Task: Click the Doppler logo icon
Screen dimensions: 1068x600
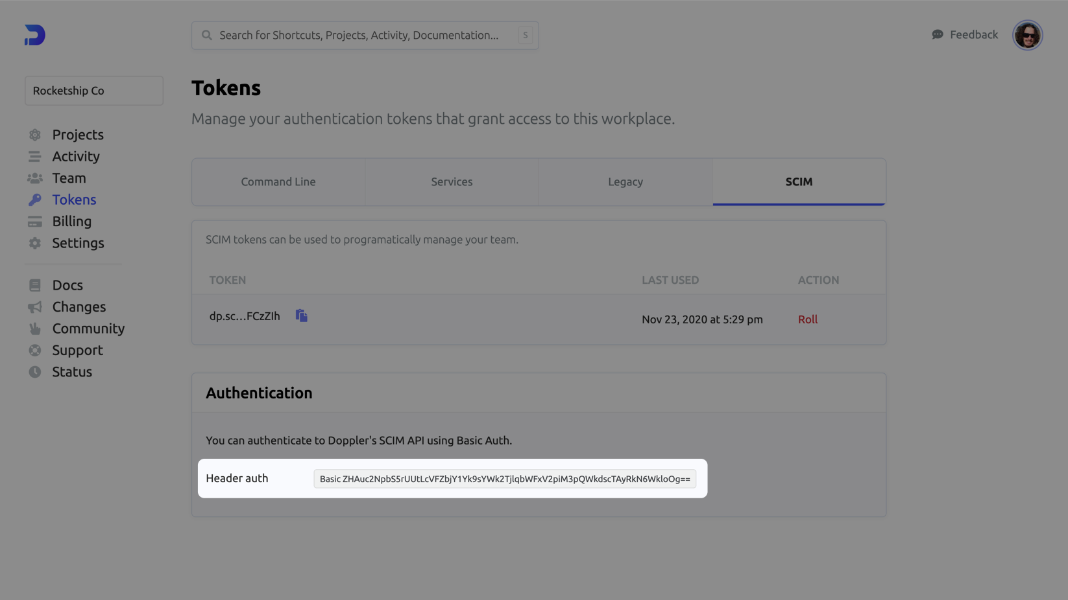Action: (35, 35)
